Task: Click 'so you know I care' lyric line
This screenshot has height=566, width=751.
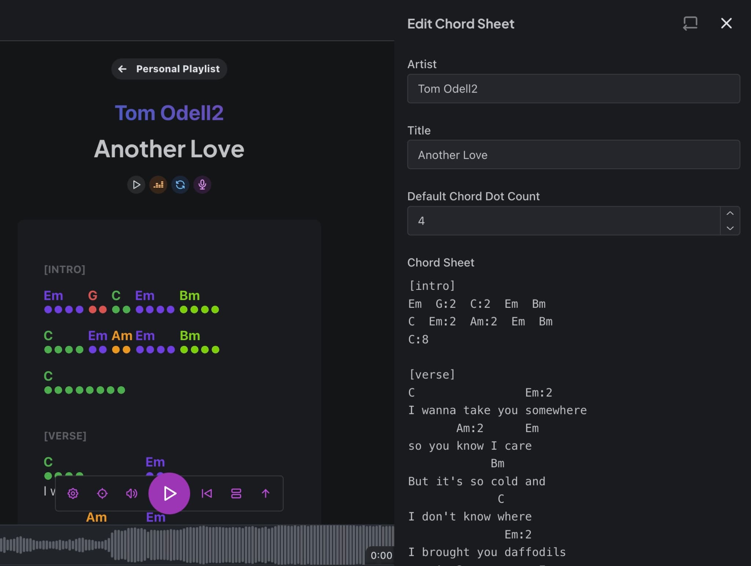Action: 470,446
